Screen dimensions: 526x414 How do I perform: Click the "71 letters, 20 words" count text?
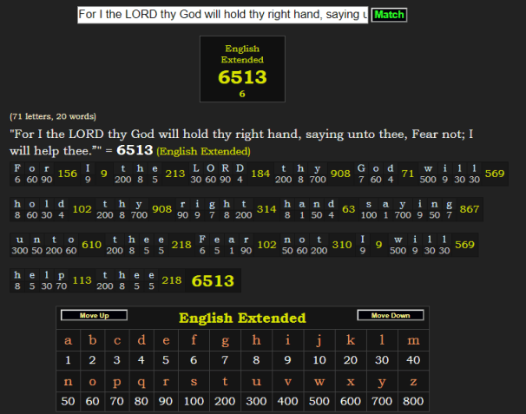(x=53, y=116)
